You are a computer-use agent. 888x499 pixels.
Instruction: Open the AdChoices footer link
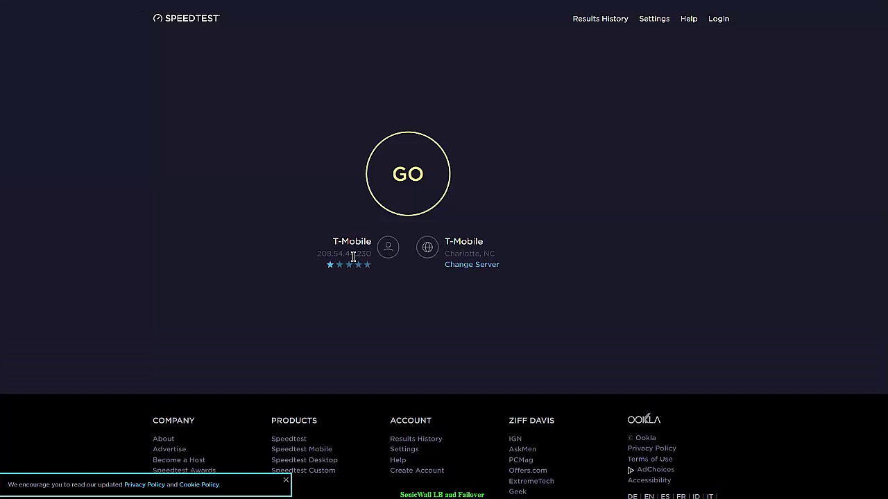pyautogui.click(x=656, y=469)
